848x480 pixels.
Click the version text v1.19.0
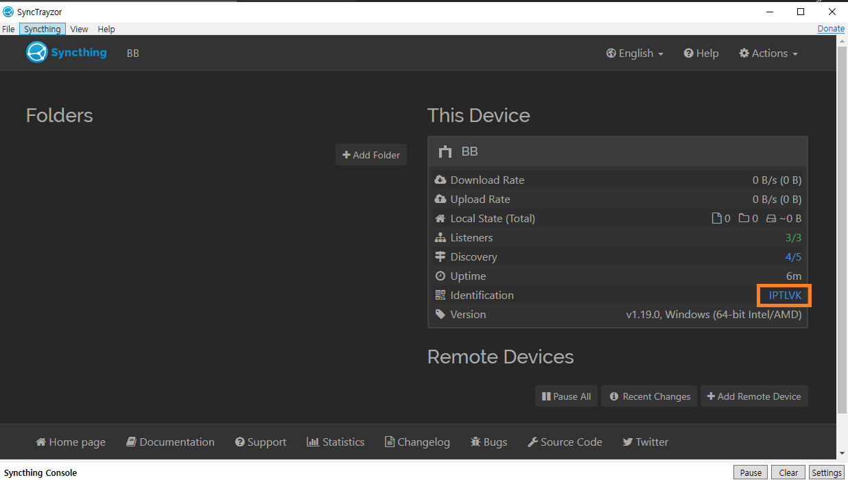click(714, 314)
